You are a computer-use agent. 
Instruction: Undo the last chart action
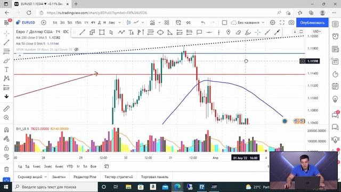point(203,22)
